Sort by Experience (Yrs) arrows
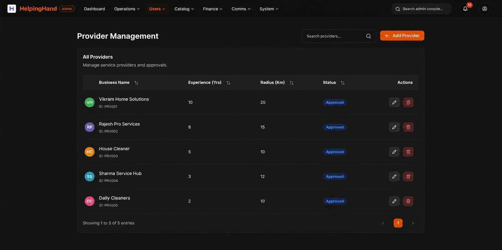The image size is (502, 250). point(228,83)
